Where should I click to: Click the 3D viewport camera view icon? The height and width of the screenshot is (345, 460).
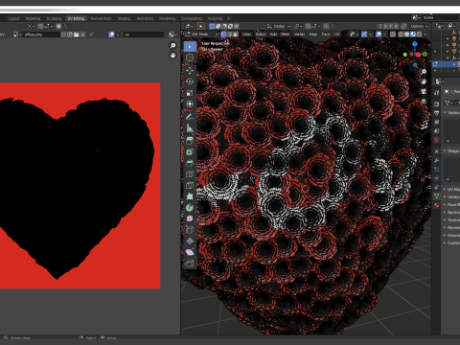point(424,91)
